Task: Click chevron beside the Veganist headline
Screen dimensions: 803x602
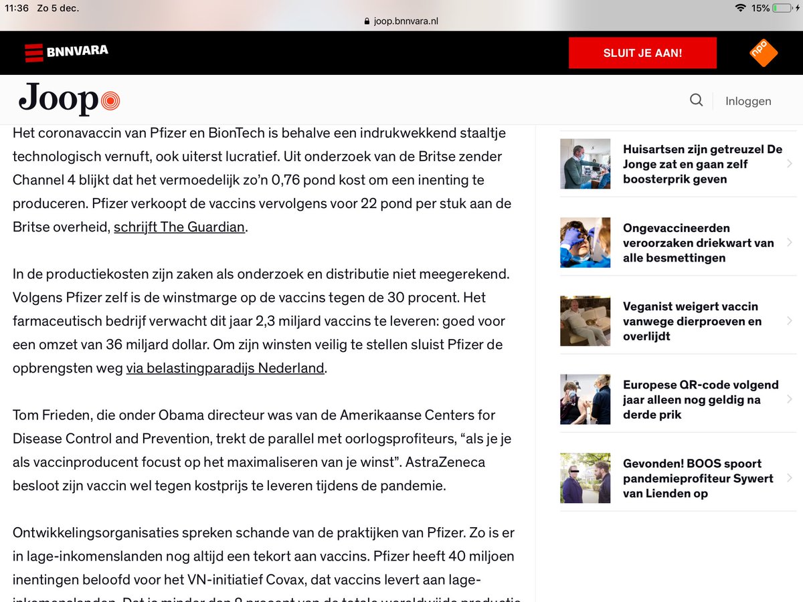Action: 790,321
